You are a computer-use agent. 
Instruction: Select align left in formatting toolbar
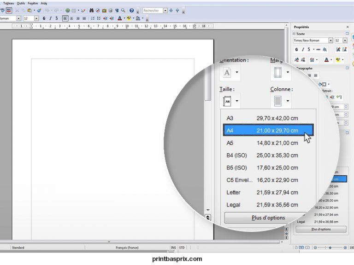pyautogui.click(x=65, y=18)
